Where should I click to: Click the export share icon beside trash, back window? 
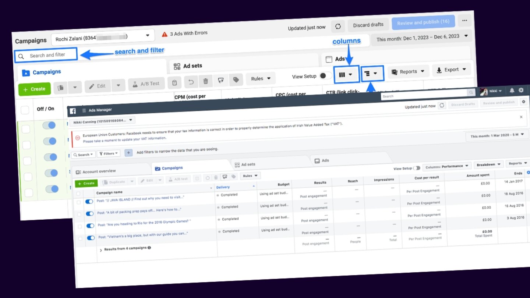click(221, 80)
